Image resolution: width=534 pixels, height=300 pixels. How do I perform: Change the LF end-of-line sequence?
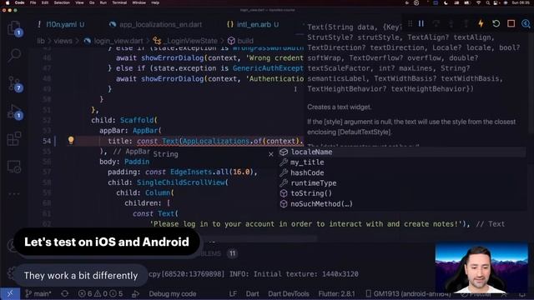tap(233, 293)
